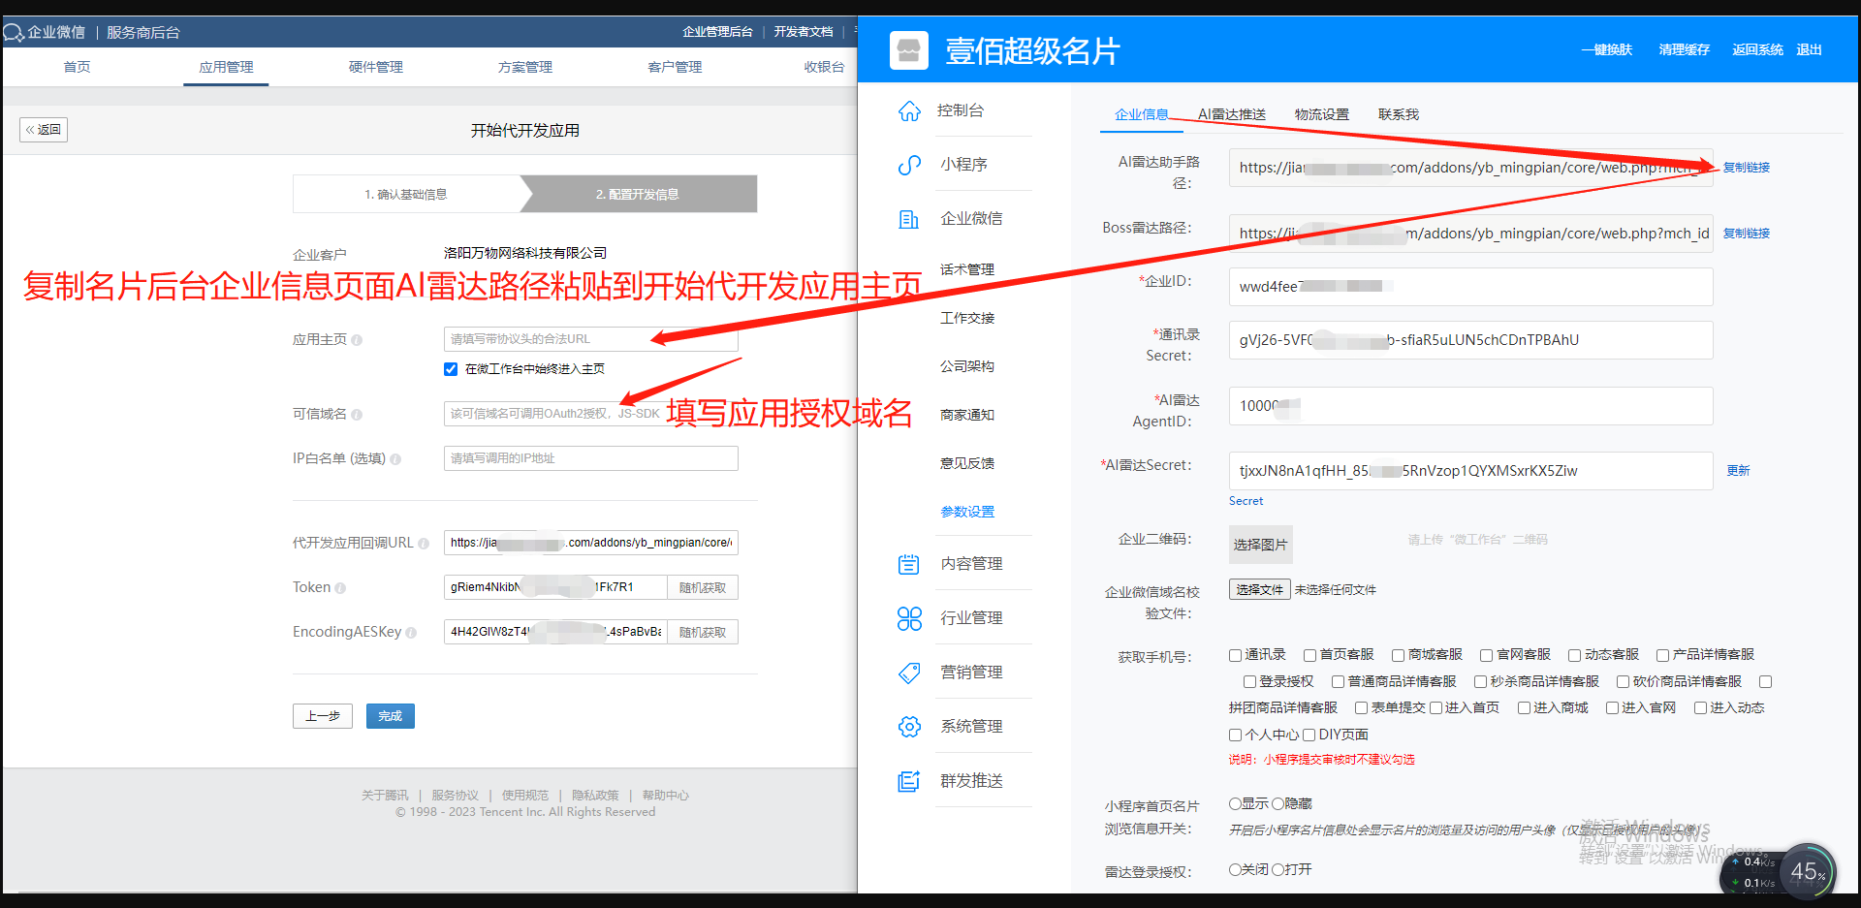This screenshot has height=908, width=1861.
Task: Click the 控制台 home icon in sidebar
Action: coord(909,110)
